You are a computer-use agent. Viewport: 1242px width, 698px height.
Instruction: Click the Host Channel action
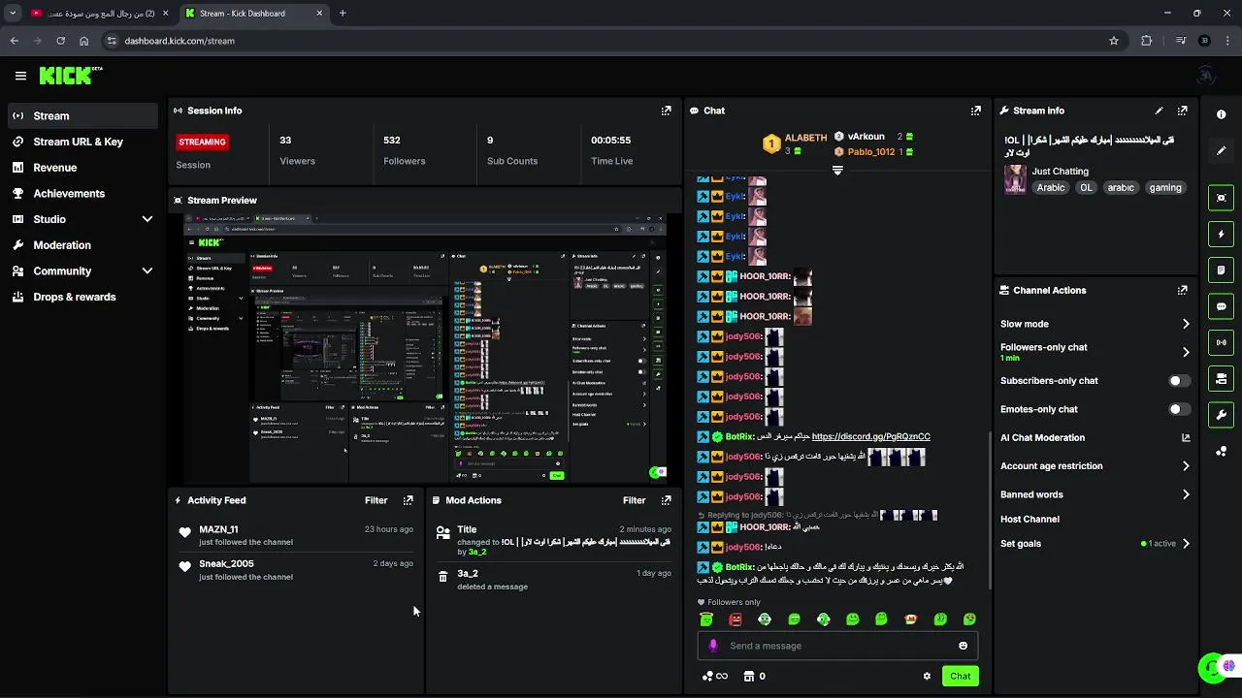(x=1030, y=519)
